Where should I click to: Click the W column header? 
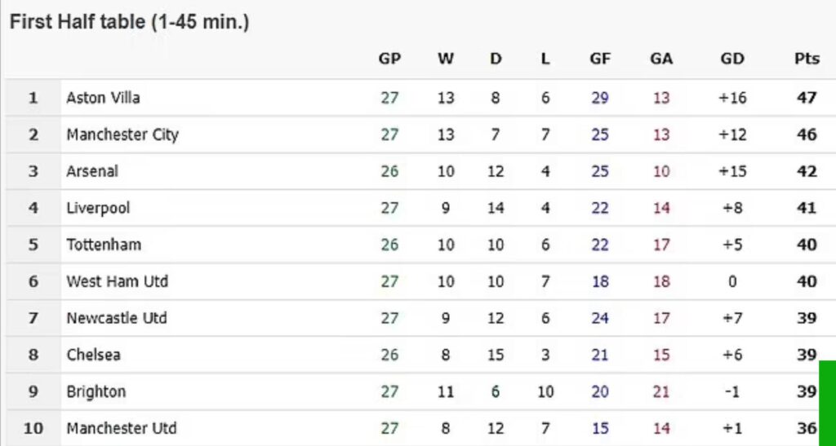445,59
